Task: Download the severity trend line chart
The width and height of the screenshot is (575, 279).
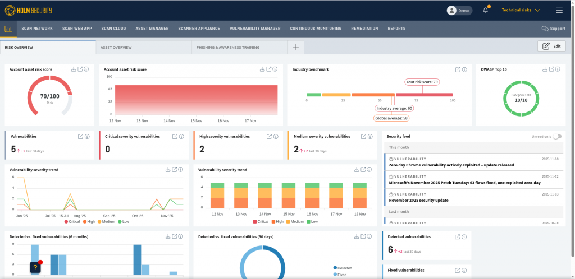Action: [168, 169]
